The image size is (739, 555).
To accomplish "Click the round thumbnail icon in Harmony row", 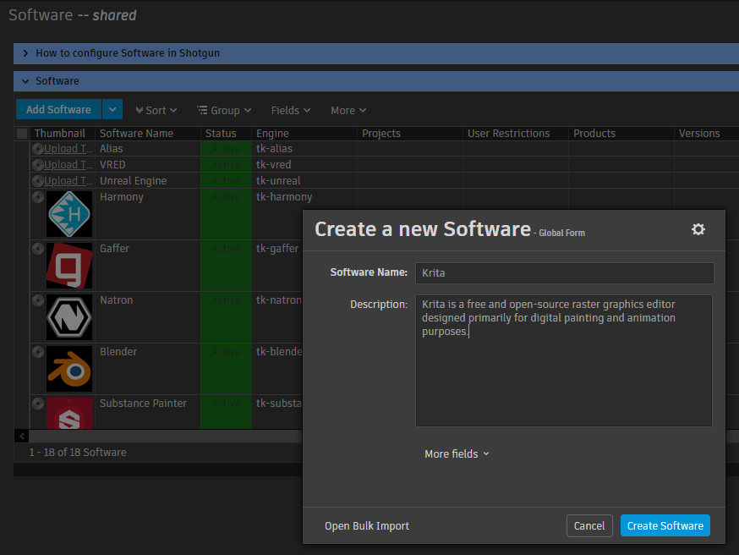I will click(38, 197).
